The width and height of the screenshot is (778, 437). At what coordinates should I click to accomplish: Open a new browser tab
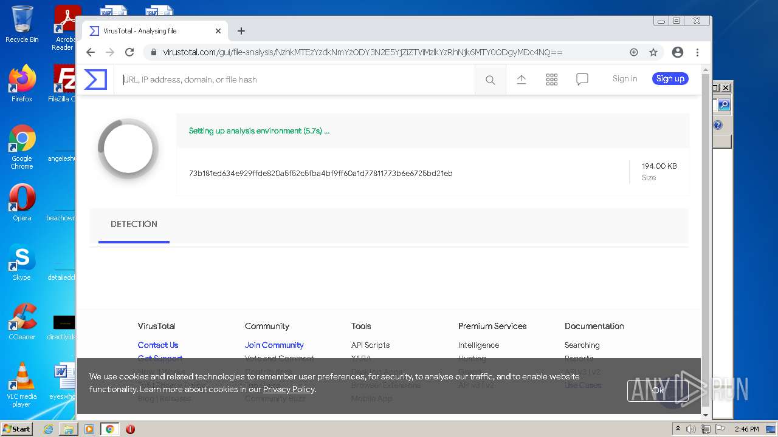[241, 31]
